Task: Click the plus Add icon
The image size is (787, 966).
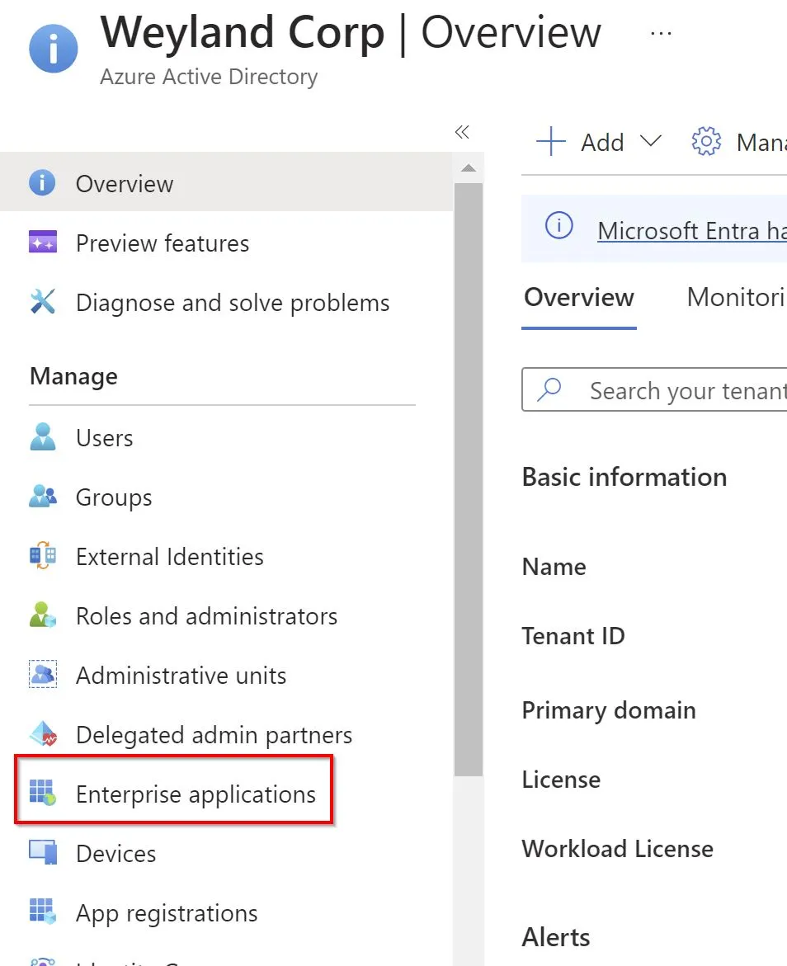Action: click(x=551, y=142)
